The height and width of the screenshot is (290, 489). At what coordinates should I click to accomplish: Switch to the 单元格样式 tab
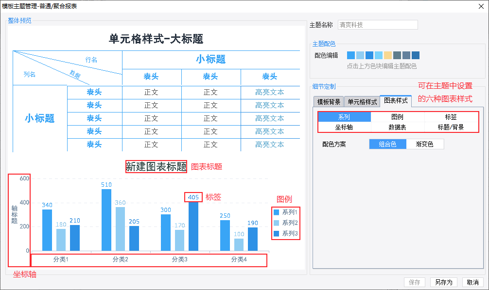click(x=362, y=102)
